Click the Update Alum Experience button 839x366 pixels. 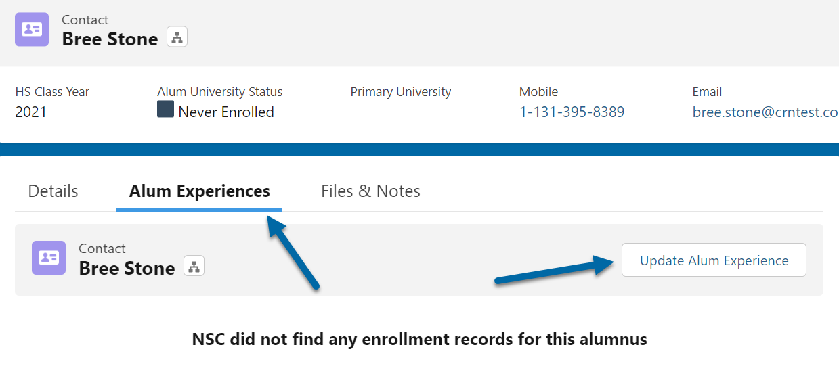[714, 260]
